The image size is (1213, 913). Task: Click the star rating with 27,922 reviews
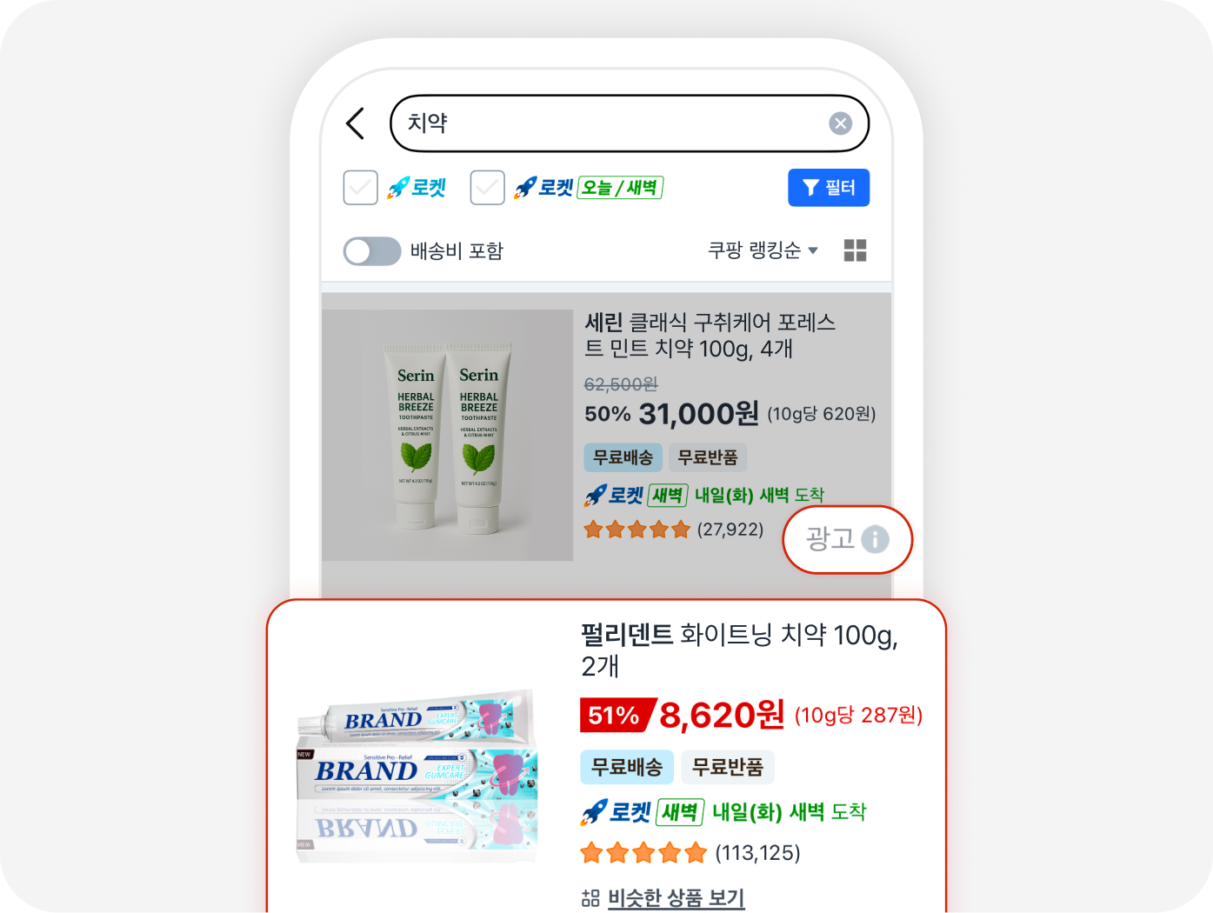click(674, 530)
